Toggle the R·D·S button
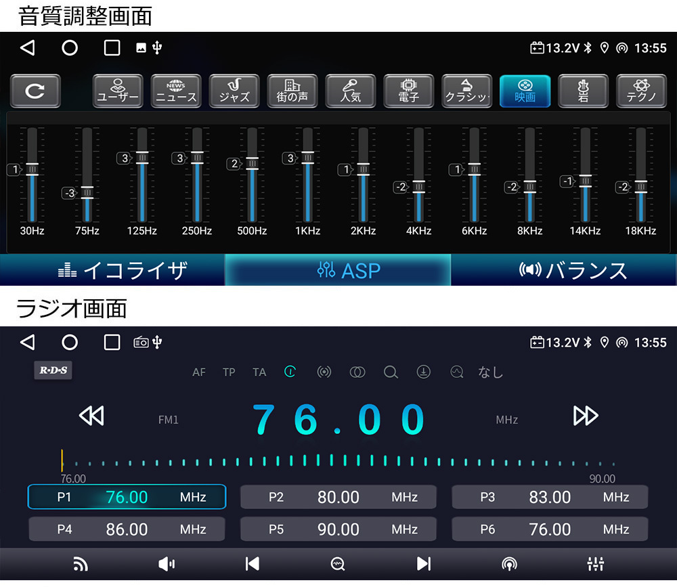677x587 pixels. [x=53, y=371]
